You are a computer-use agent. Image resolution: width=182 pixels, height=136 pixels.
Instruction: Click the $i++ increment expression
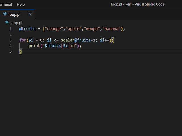104,40
